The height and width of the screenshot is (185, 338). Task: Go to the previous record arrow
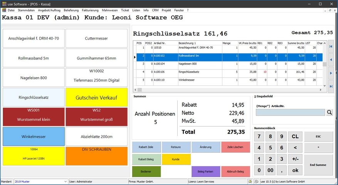(330, 59)
